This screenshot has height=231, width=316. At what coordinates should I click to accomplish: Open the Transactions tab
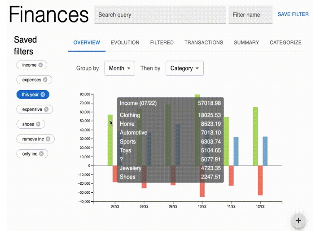[x=203, y=42]
